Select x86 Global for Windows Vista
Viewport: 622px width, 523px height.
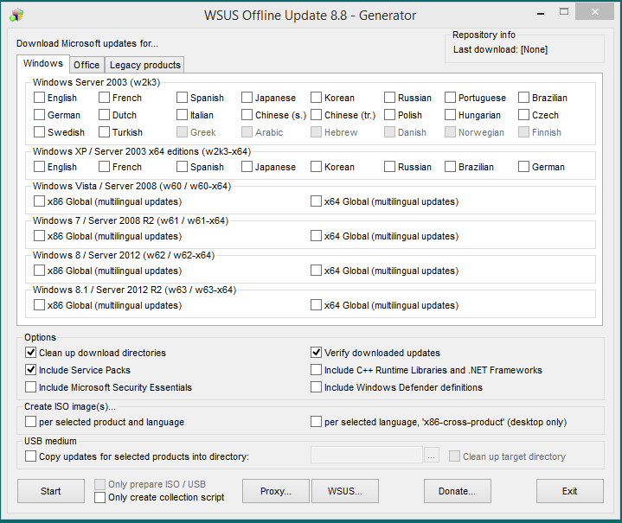point(39,201)
